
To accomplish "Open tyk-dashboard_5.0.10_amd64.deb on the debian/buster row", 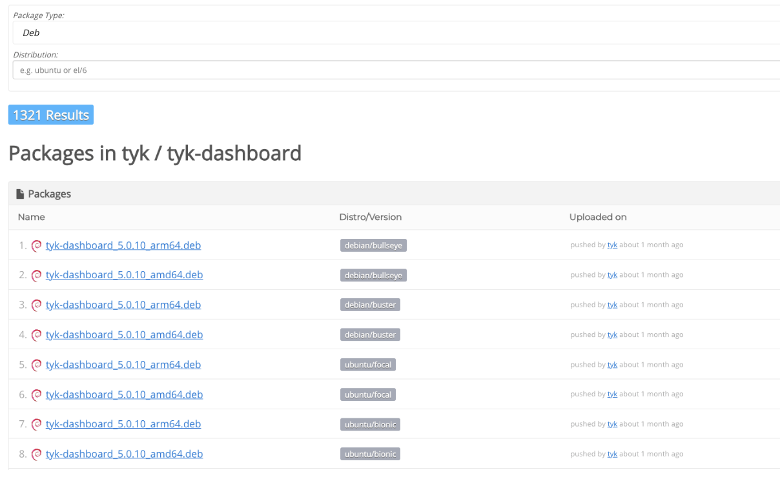I will pyautogui.click(x=124, y=334).
